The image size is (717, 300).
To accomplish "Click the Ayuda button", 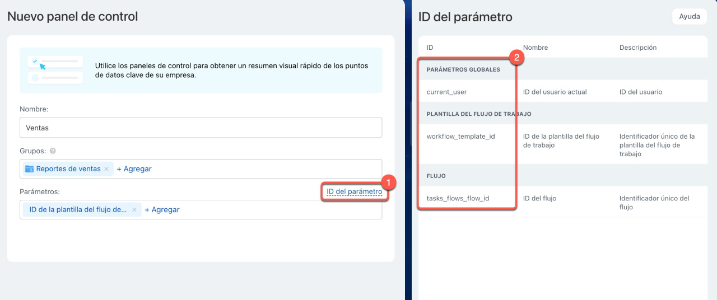I will point(689,17).
